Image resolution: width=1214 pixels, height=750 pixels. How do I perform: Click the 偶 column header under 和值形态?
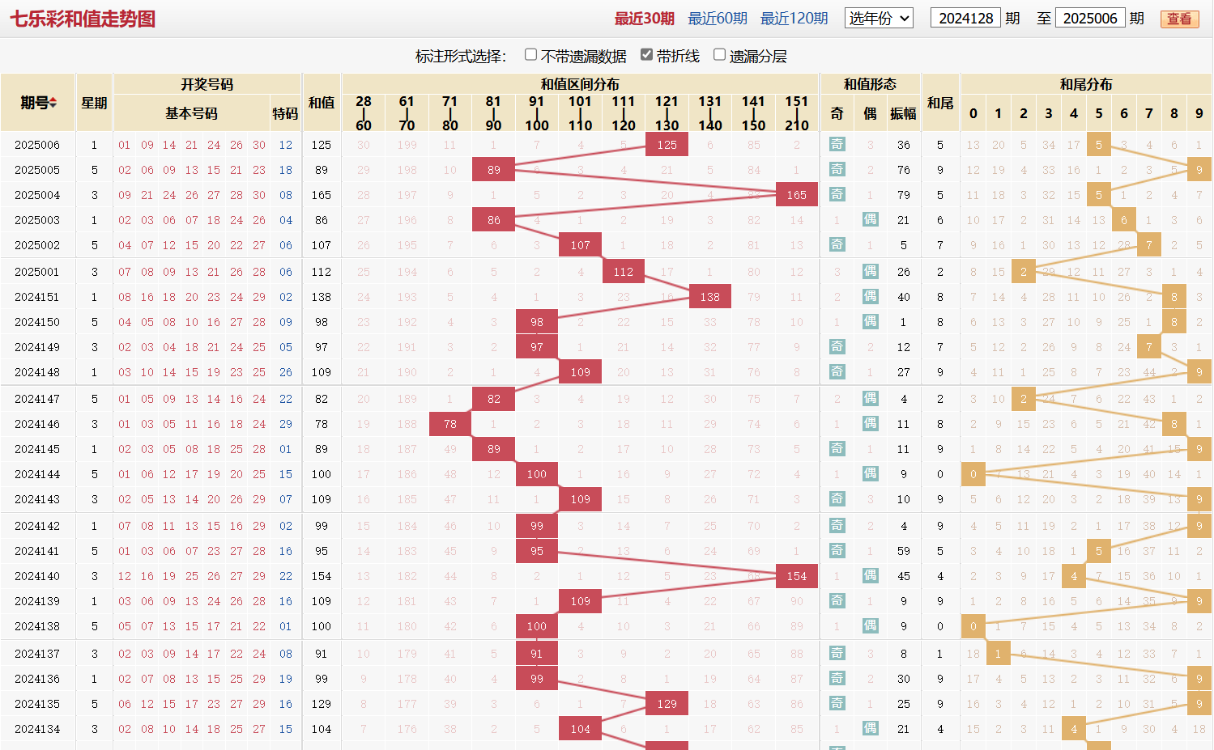tap(870, 113)
